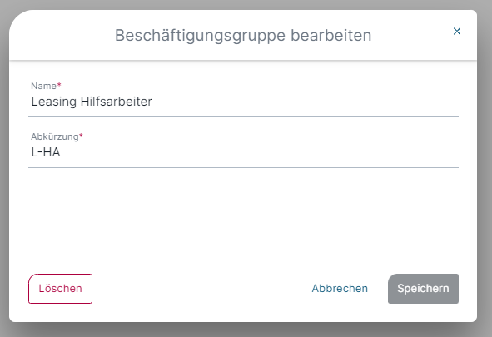Click the Abkürzung field label
492x337 pixels.
coord(55,136)
